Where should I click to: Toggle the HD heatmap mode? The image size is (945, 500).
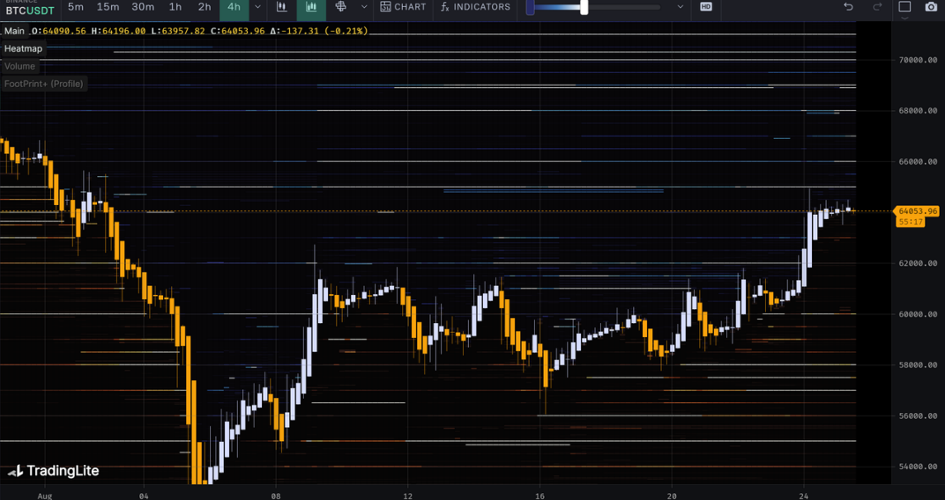coord(706,7)
